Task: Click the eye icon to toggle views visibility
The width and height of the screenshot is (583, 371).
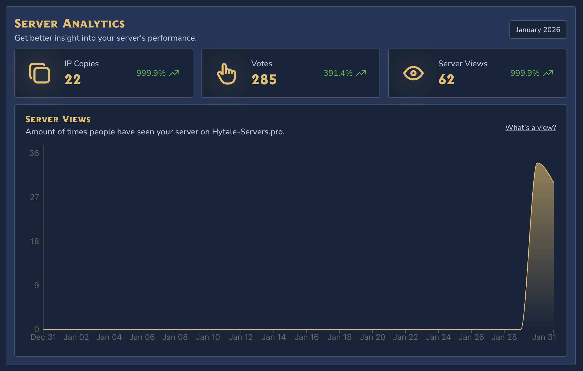Action: click(413, 73)
